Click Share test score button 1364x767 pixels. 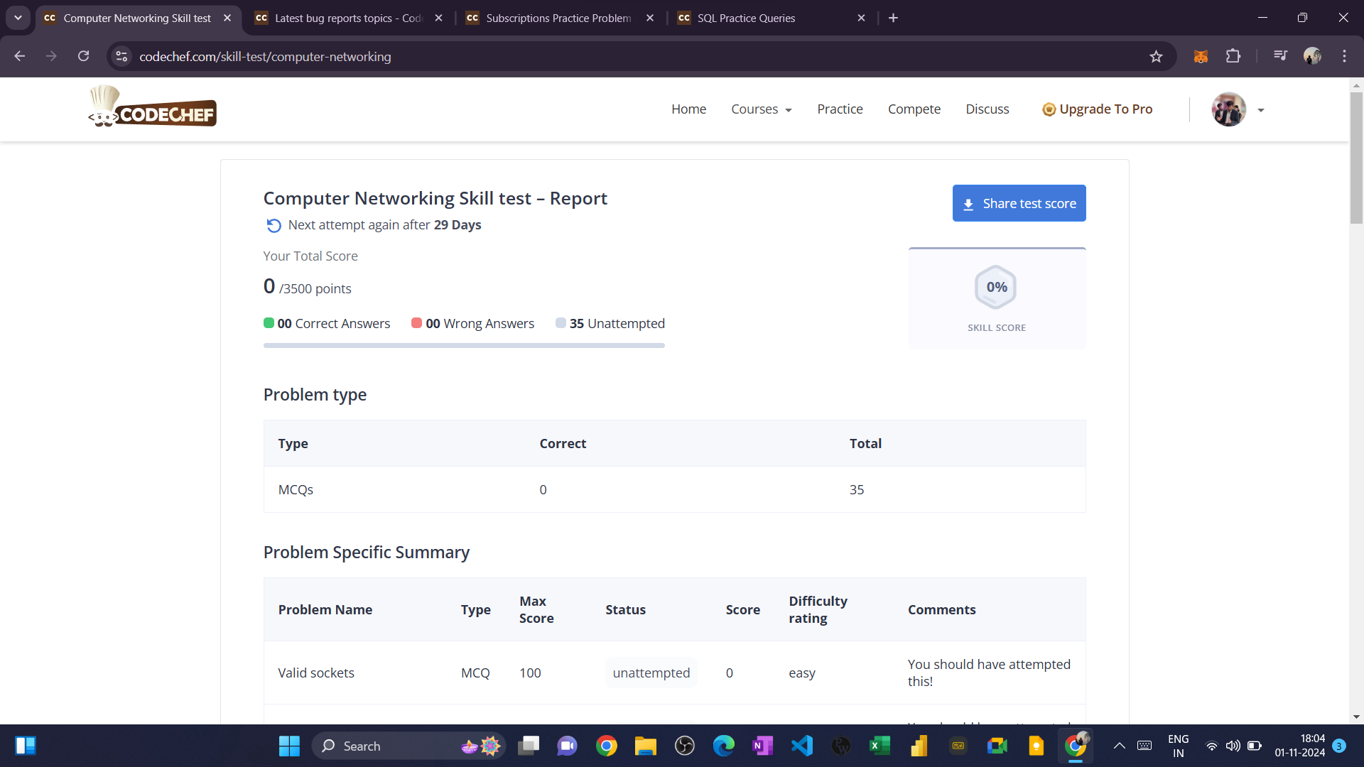pos(1019,203)
